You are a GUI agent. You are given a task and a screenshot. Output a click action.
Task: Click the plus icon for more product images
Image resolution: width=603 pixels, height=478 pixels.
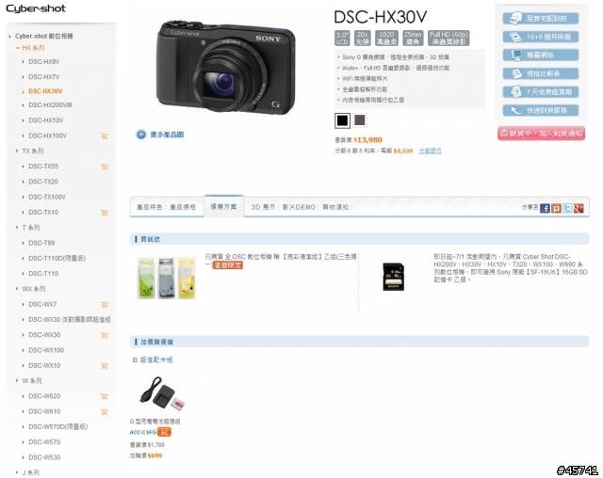coord(141,135)
